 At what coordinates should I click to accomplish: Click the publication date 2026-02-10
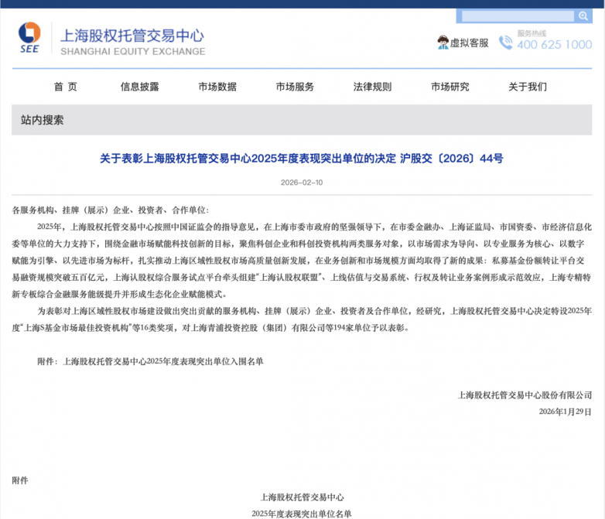pos(302,183)
